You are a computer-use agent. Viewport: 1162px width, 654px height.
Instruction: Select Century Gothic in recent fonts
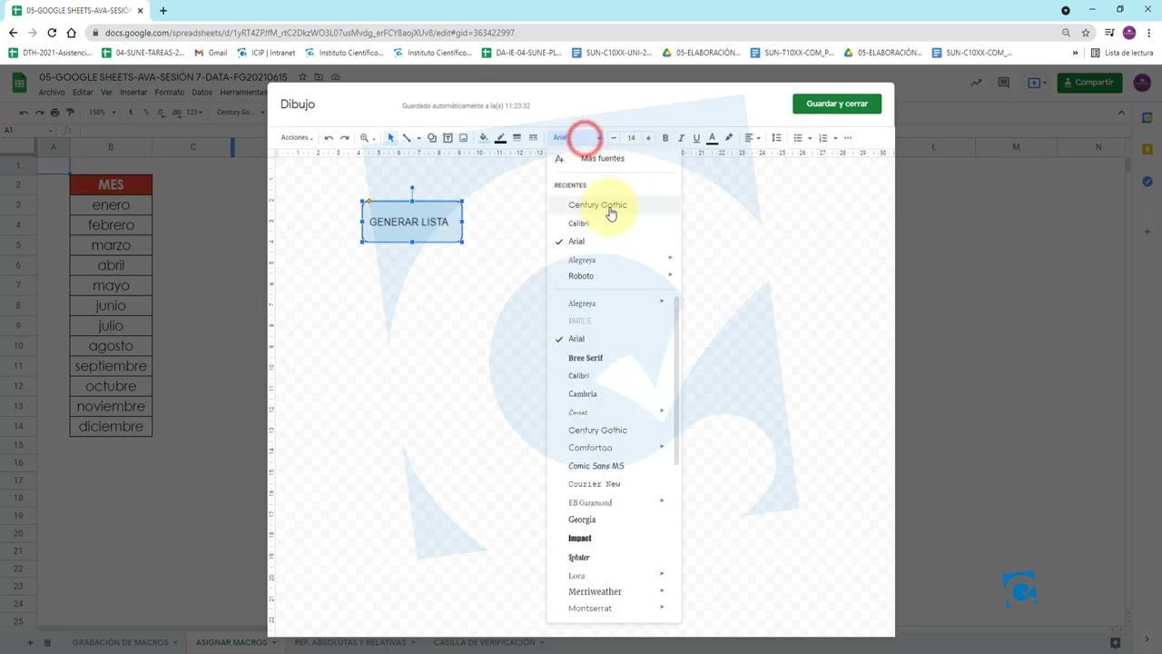click(x=597, y=204)
